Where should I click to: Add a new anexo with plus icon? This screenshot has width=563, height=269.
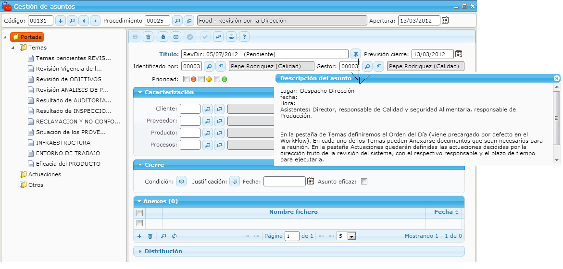(x=139, y=236)
